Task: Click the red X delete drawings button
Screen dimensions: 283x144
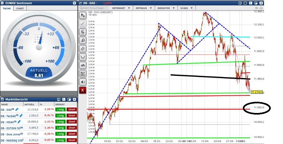Action: 83,90
